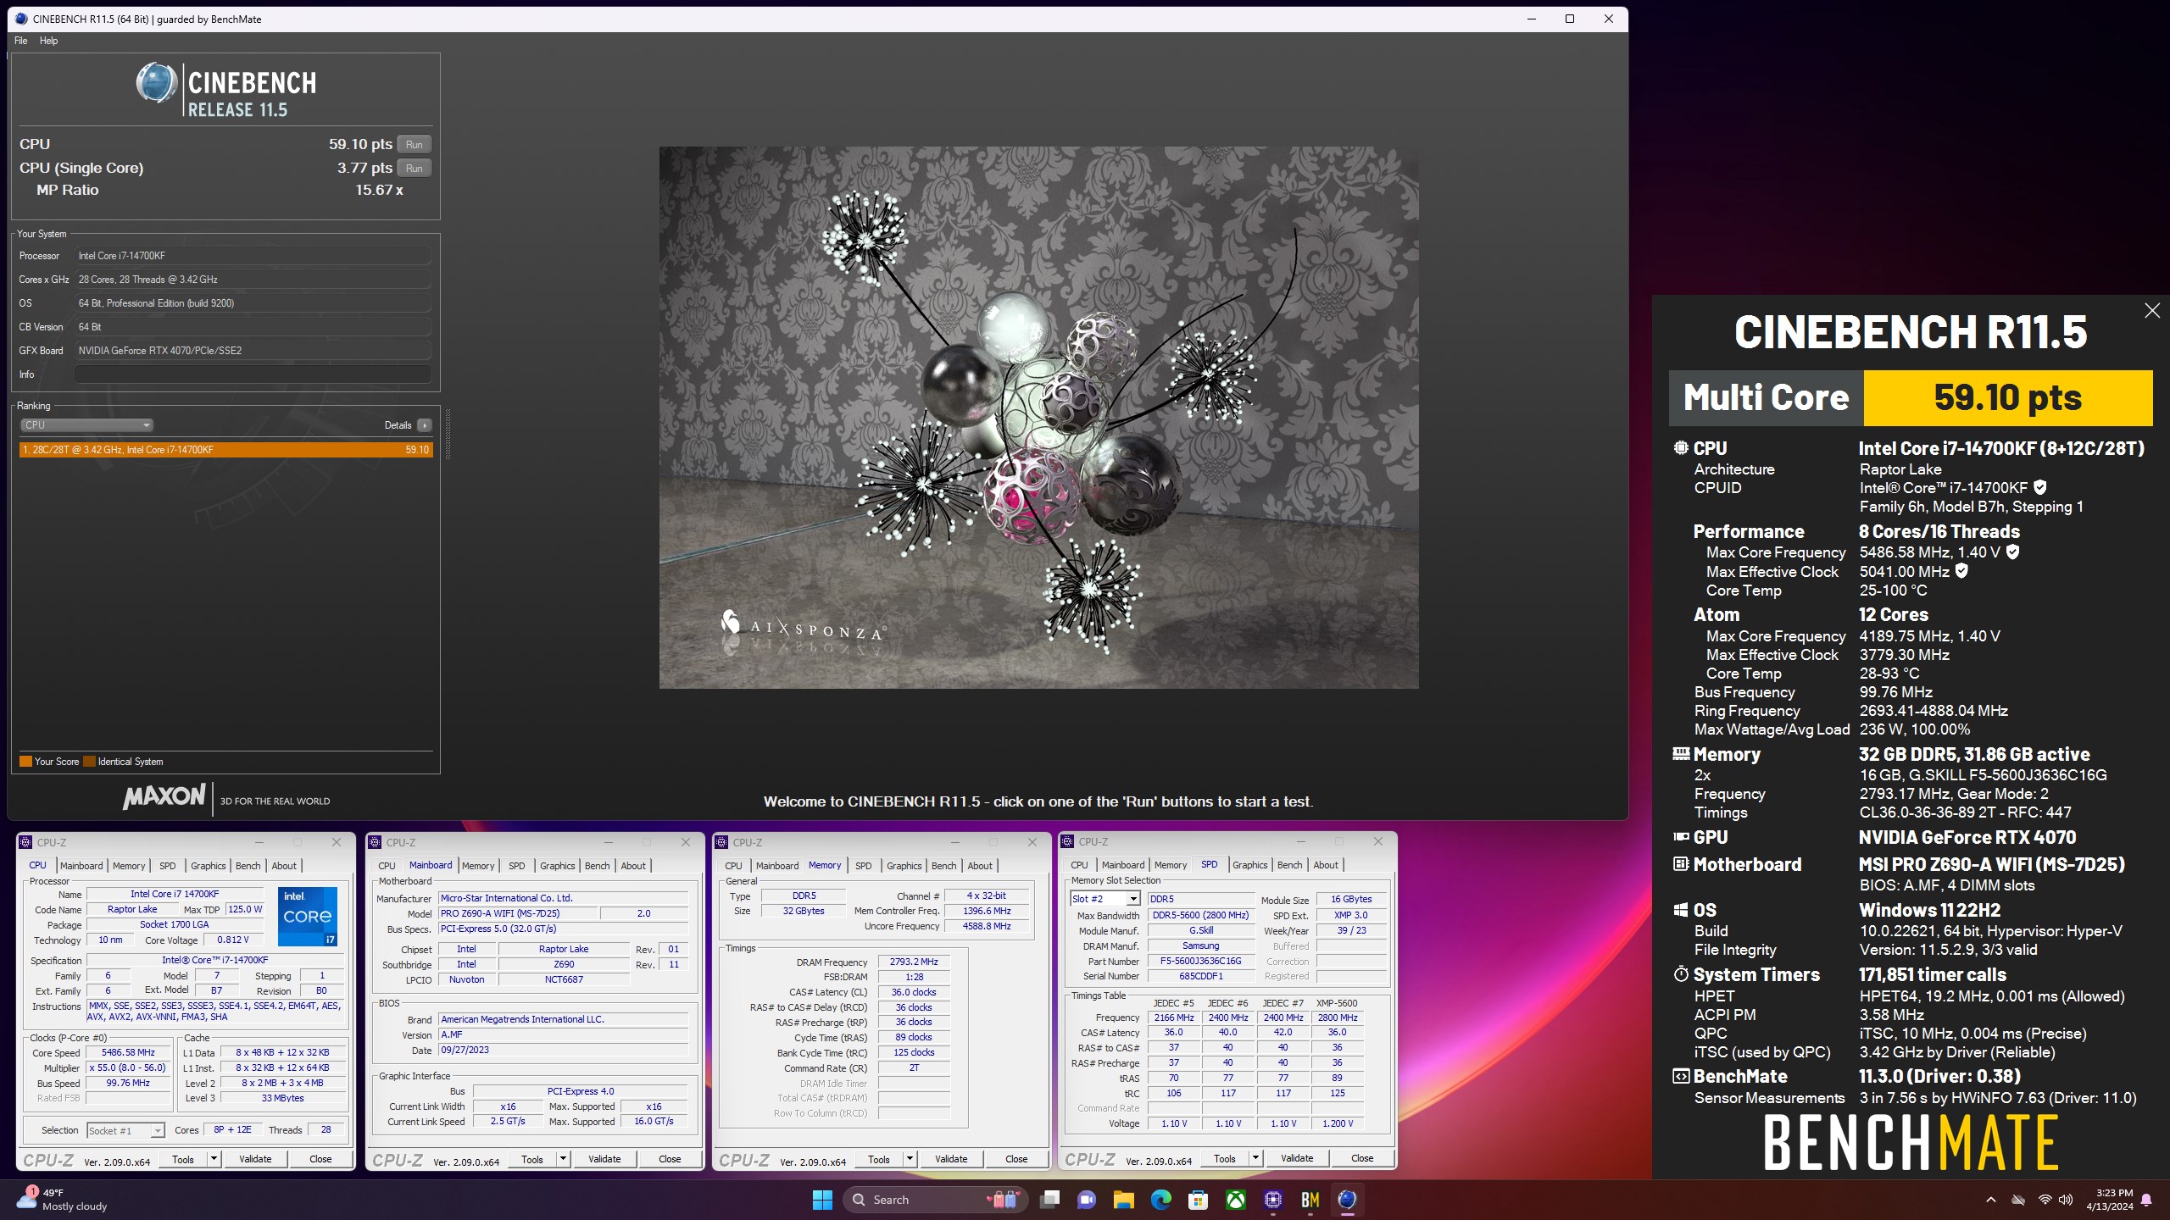Click the Cinebench globe logo
The height and width of the screenshot is (1220, 2170).
156,83
